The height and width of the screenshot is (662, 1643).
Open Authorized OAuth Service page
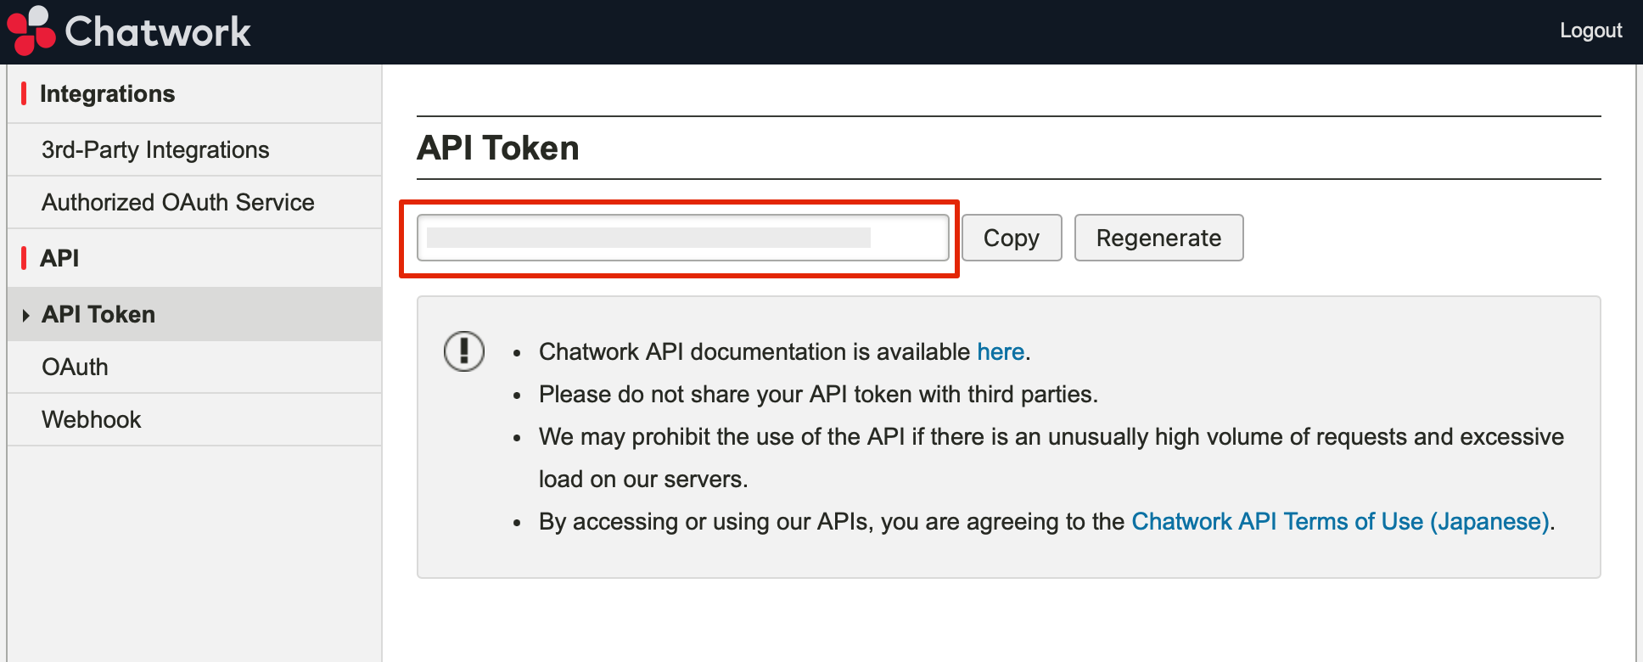point(178,203)
